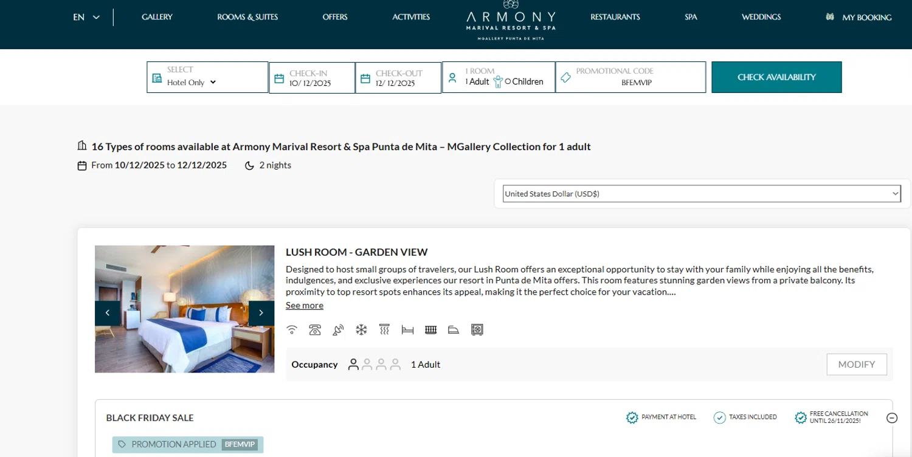Open the United States Dollar currency dropdown

(702, 194)
